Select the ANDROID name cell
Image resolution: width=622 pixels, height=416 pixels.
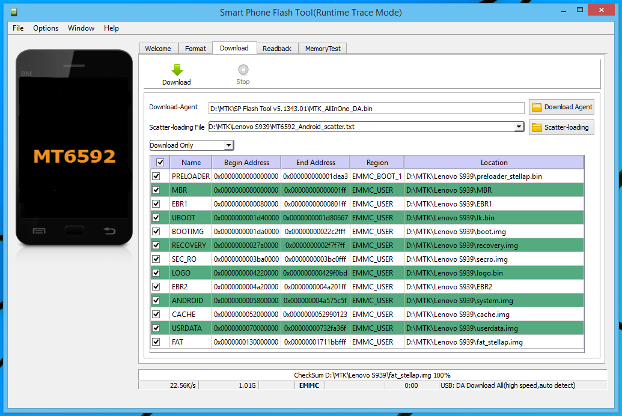[191, 301]
